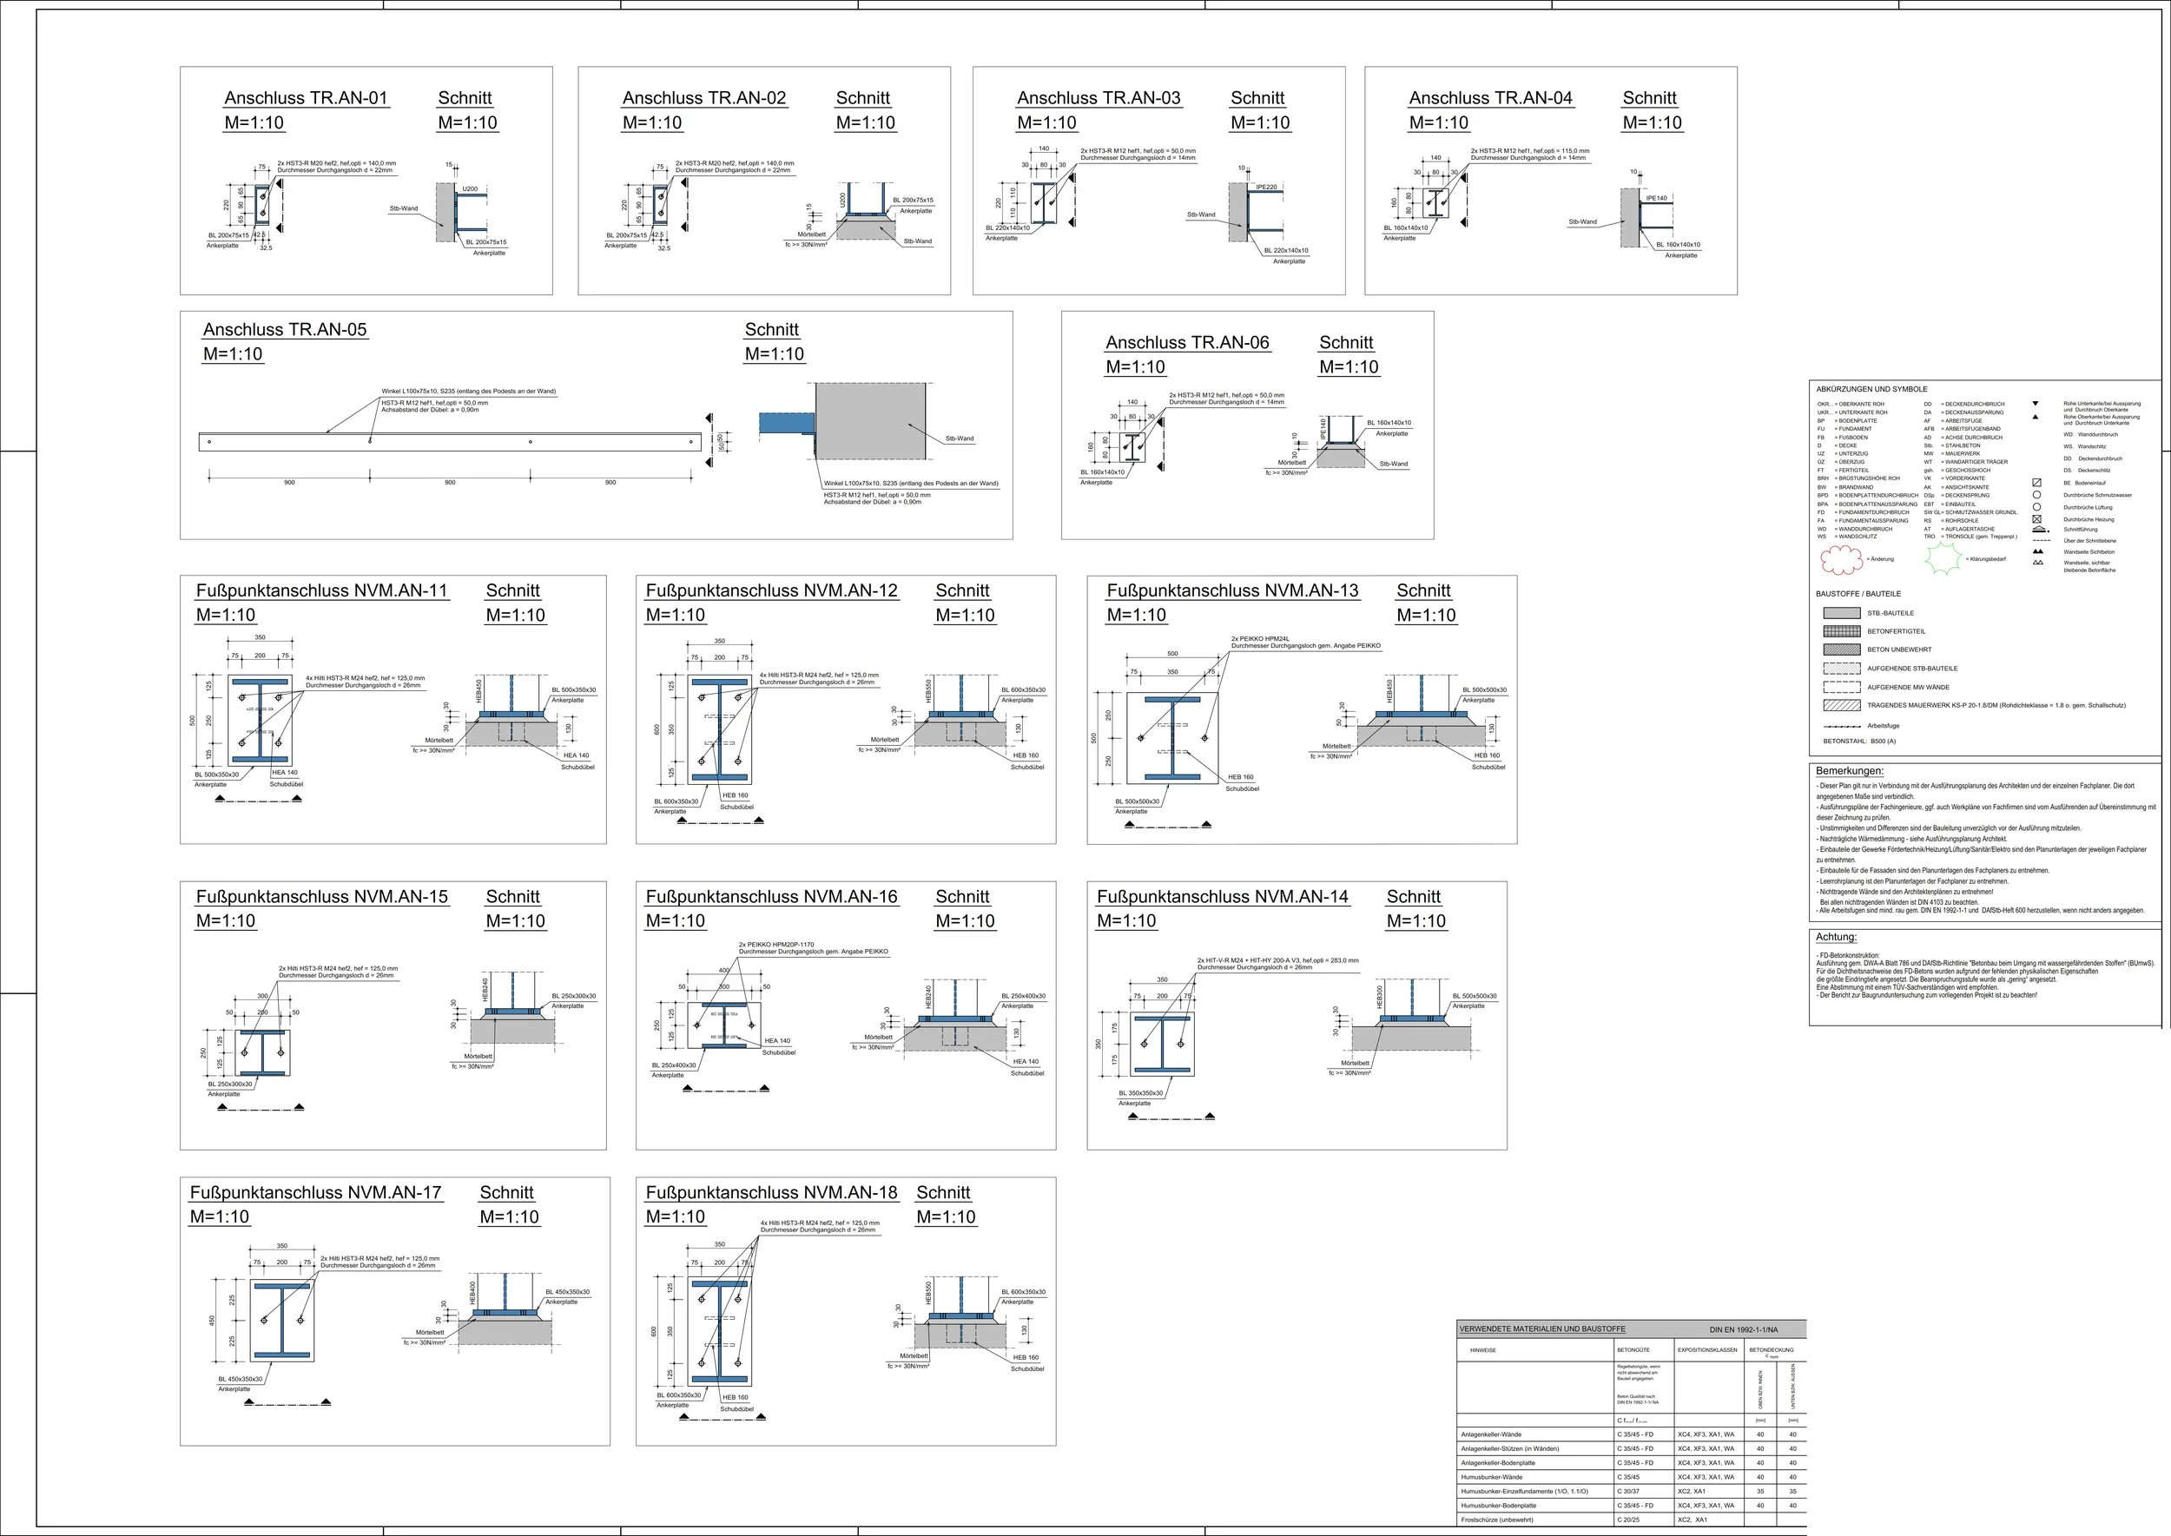The width and height of the screenshot is (2171, 1536).
Task: Select the 'Bemerkungen:' notes heading
Action: [x=1850, y=771]
